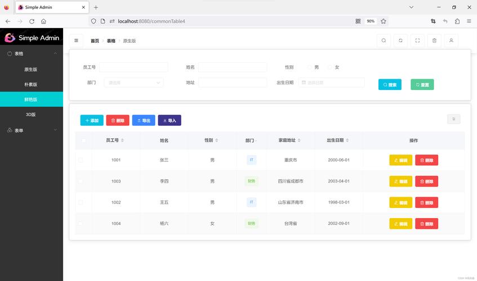Select the 女 gender radio button
Image resolution: width=477 pixels, height=281 pixels.
(x=330, y=67)
